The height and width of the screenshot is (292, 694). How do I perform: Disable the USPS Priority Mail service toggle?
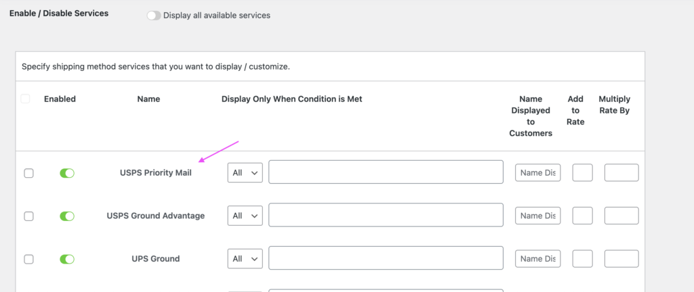(x=67, y=173)
